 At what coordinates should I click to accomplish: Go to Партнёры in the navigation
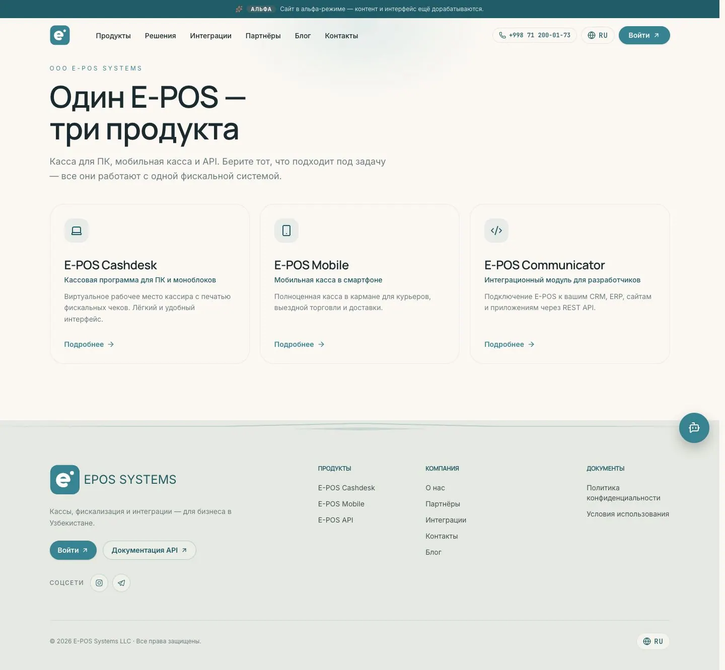(263, 36)
